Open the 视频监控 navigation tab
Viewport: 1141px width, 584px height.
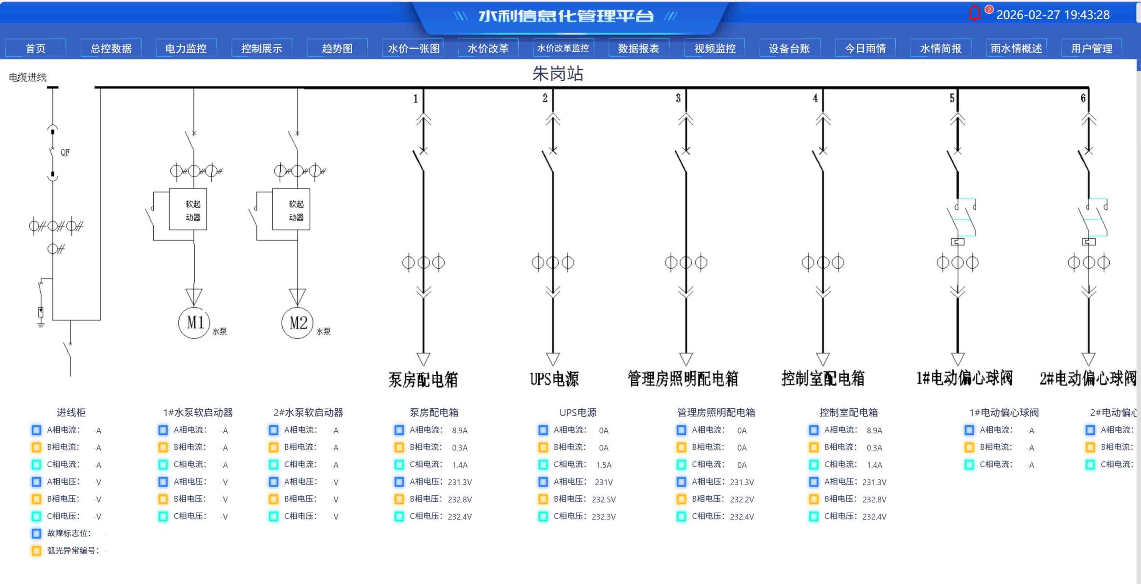click(x=714, y=48)
